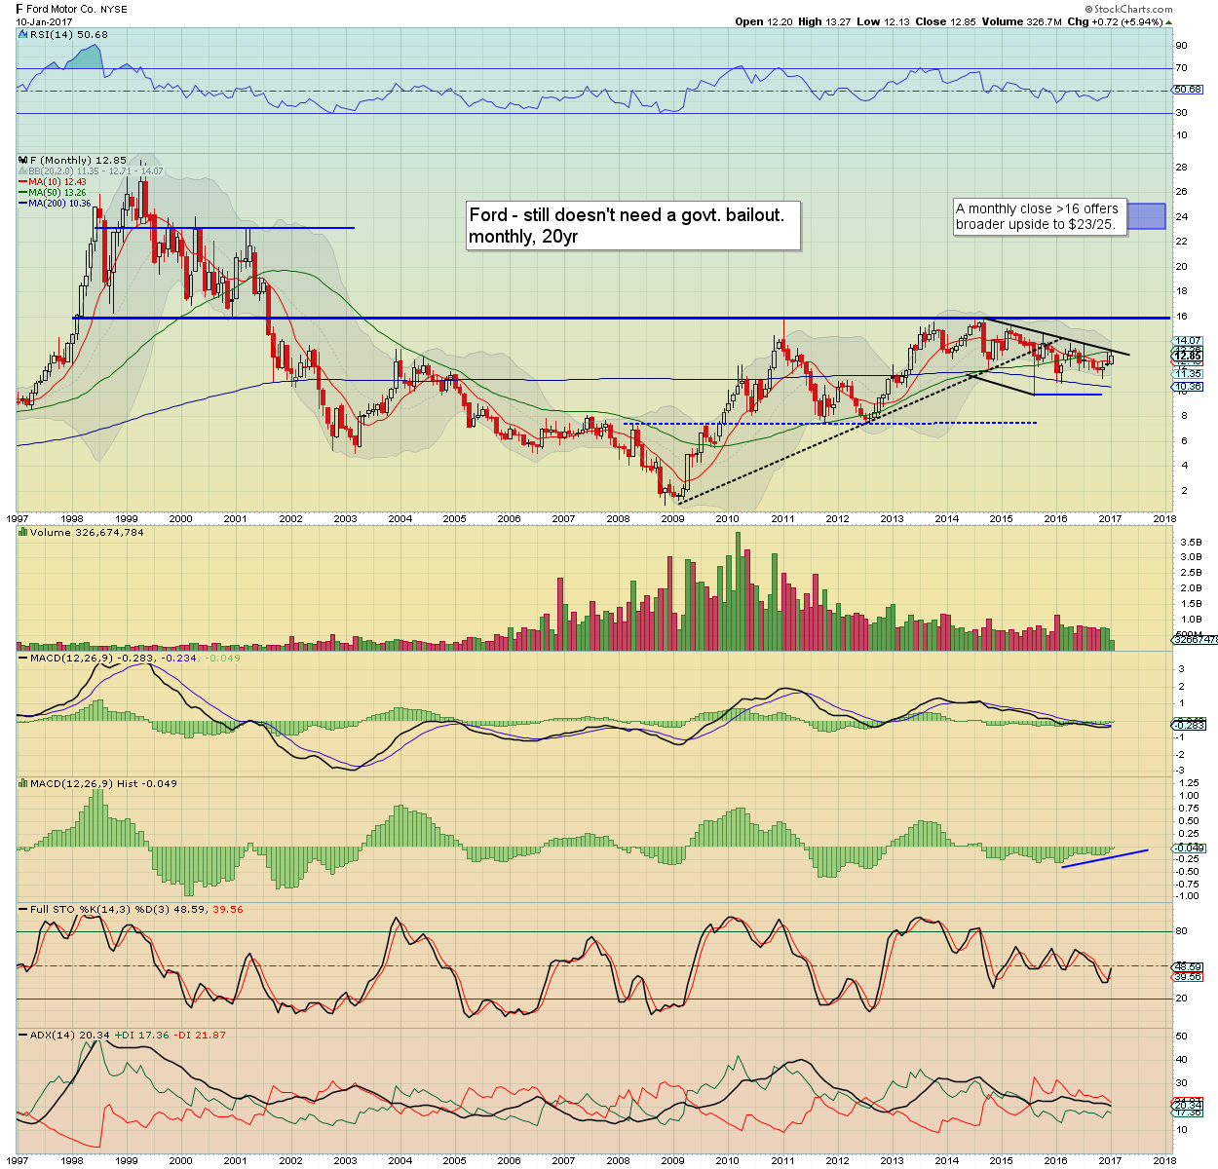
Task: Click the 'A monthly close >16 offers' annotation box
Action: pos(1039,216)
